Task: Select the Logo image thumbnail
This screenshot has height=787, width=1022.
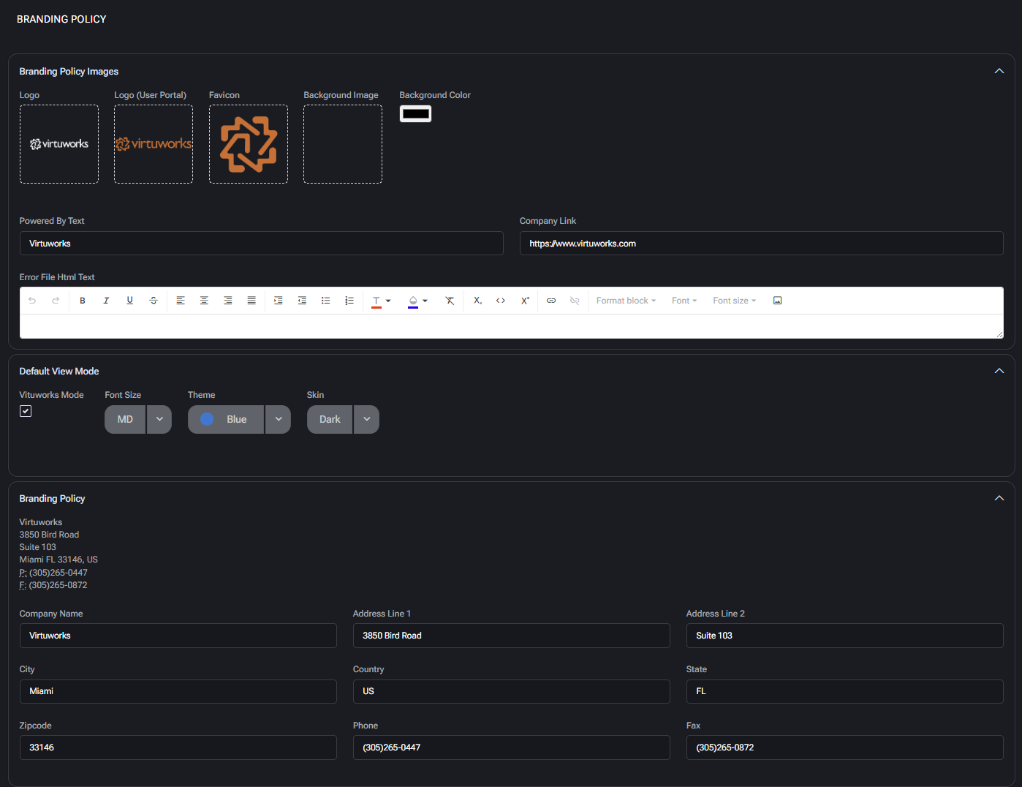Action: click(59, 144)
